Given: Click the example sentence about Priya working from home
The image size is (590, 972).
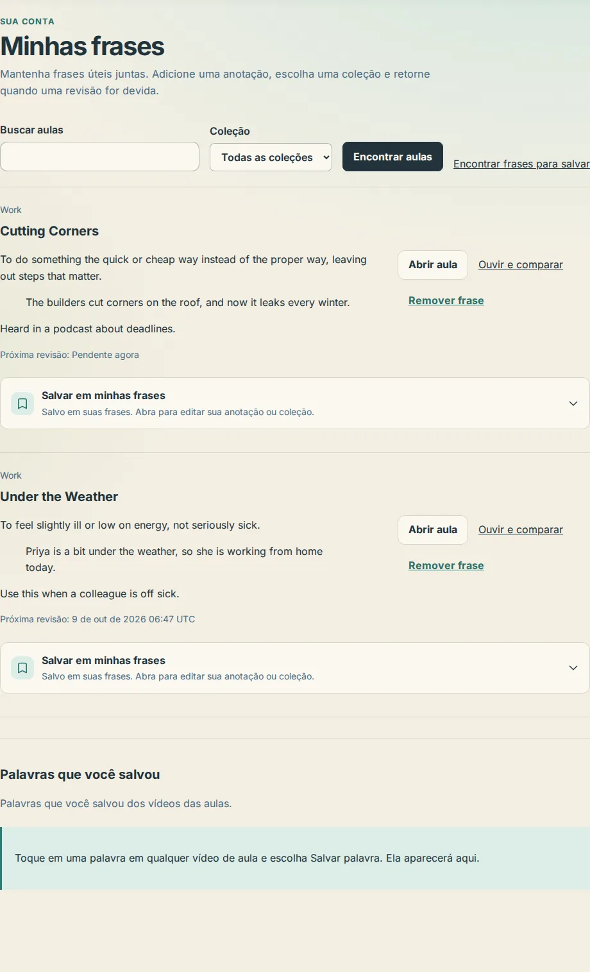Looking at the screenshot, I should point(174,559).
